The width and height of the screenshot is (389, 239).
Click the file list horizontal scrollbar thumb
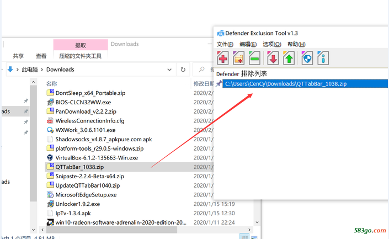coord(111,230)
